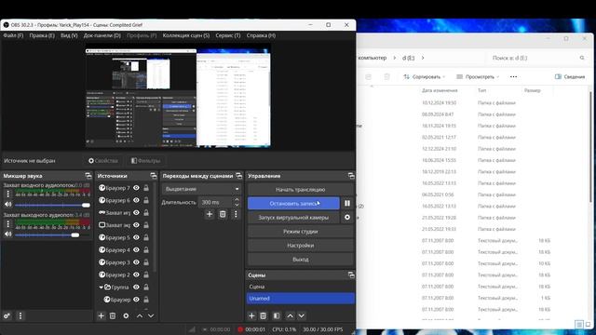Click the Explorer search field Поиск в: d (E:)
596x335 pixels.
pos(538,58)
